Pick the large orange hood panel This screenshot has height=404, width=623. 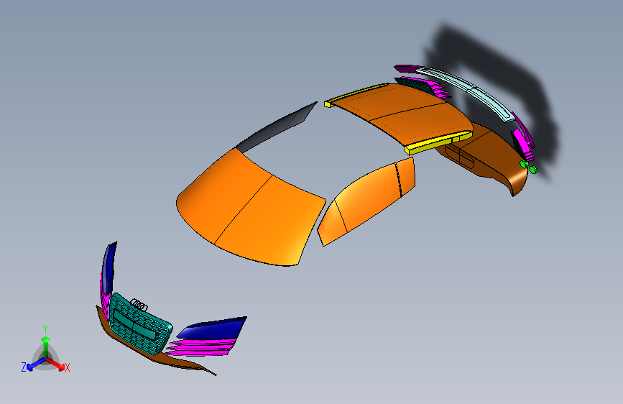pos(249,208)
